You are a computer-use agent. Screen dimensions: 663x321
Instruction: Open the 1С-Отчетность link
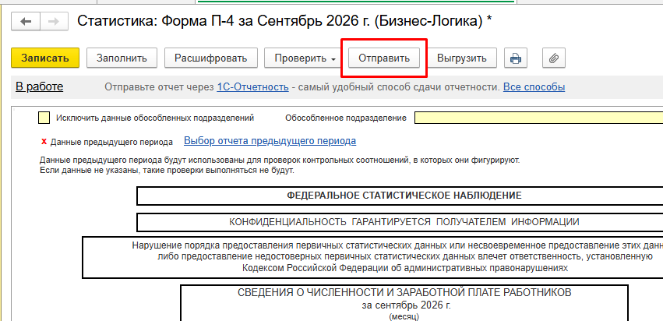(x=253, y=87)
